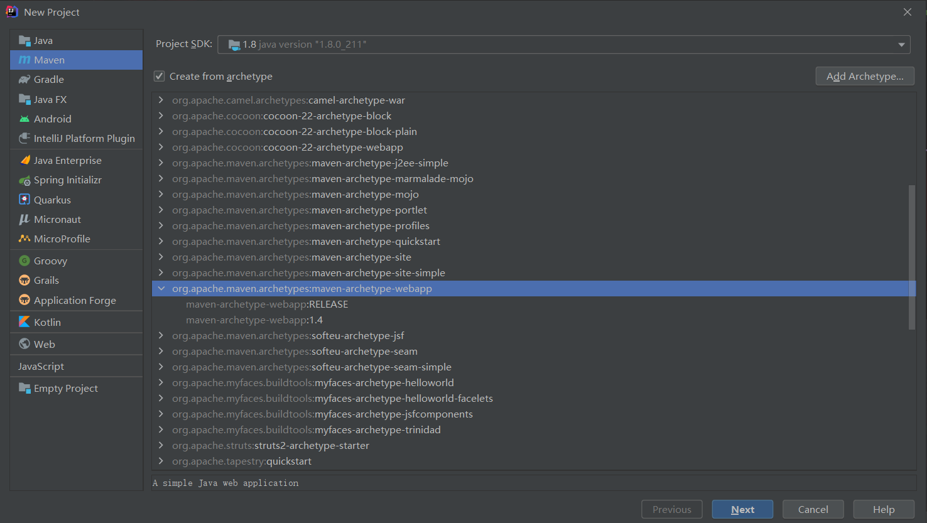Close the New Project dialog

pos(908,12)
